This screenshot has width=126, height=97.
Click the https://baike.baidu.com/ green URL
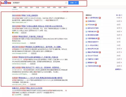tap(19, 22)
